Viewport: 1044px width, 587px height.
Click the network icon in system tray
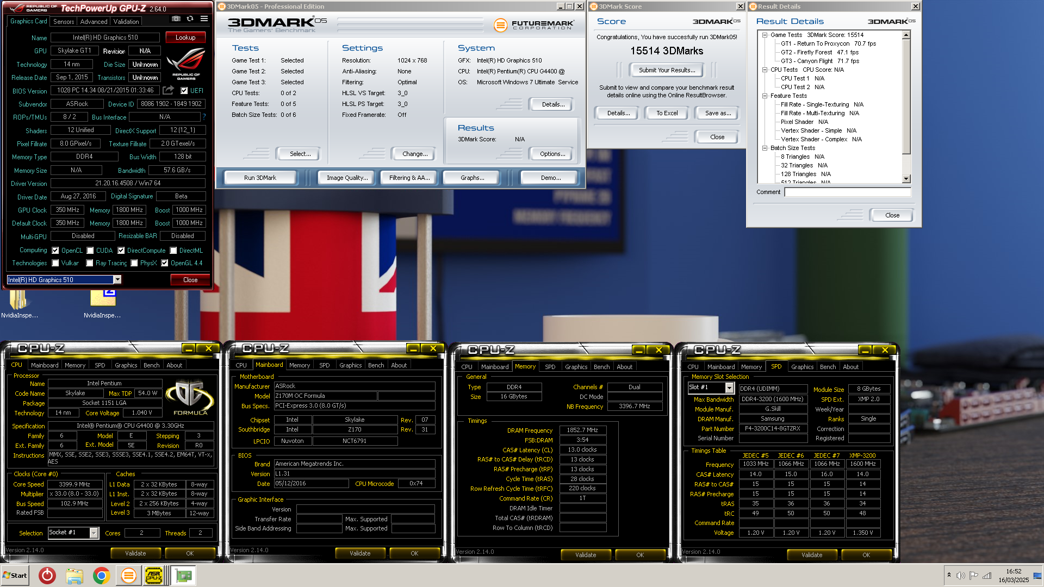pyautogui.click(x=987, y=576)
